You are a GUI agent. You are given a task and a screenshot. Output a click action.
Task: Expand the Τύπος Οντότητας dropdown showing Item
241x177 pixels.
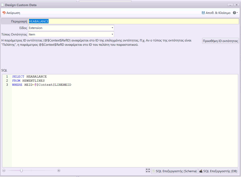click(112, 34)
